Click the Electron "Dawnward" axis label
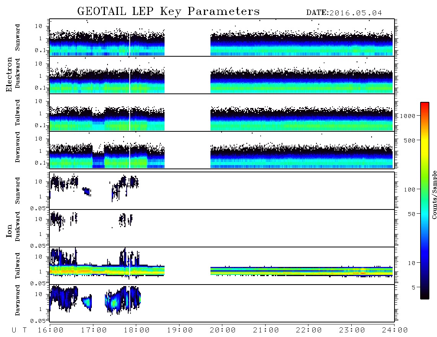Screen dimensions: 437x337 coord(18,147)
